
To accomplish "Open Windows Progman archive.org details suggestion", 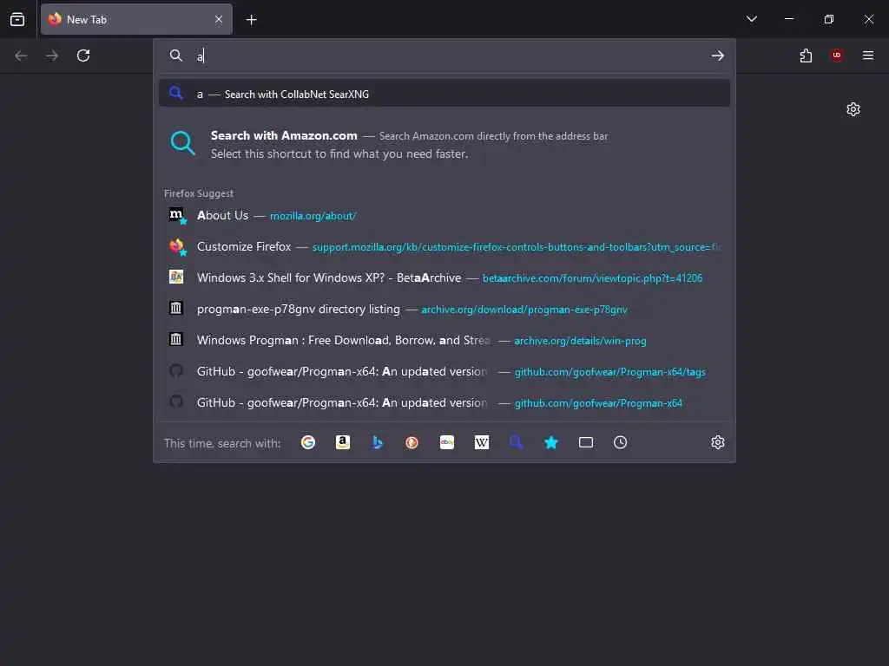I will coord(444,340).
